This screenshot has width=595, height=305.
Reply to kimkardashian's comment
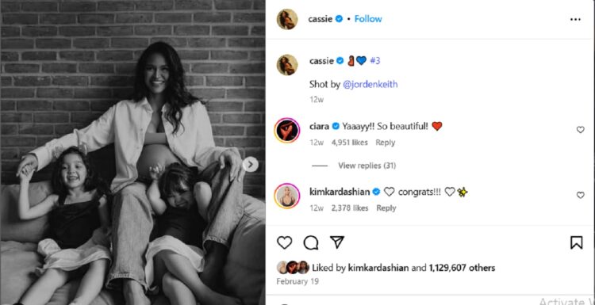pyautogui.click(x=386, y=208)
